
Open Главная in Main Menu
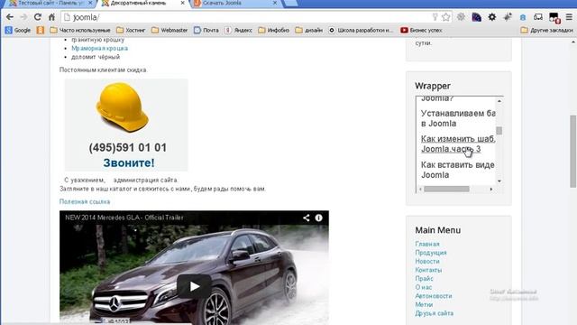(427, 244)
